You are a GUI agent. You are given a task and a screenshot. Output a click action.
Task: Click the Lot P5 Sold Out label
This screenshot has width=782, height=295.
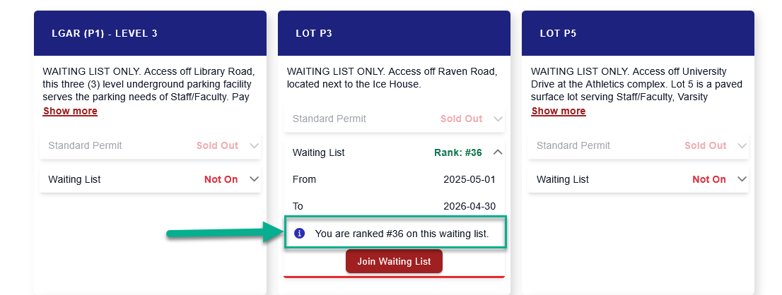click(x=706, y=146)
